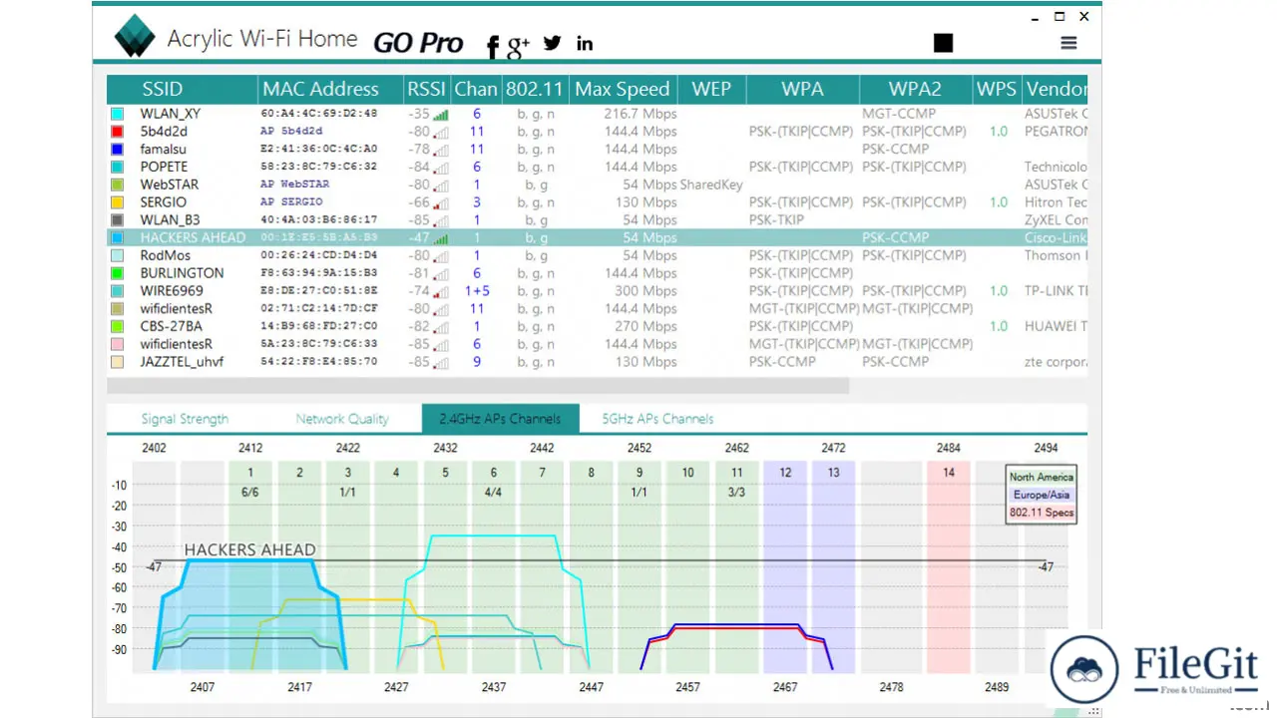The image size is (1277, 718).
Task: Click the RSSI signal bars for HACKERS AHEAD
Action: (440, 238)
